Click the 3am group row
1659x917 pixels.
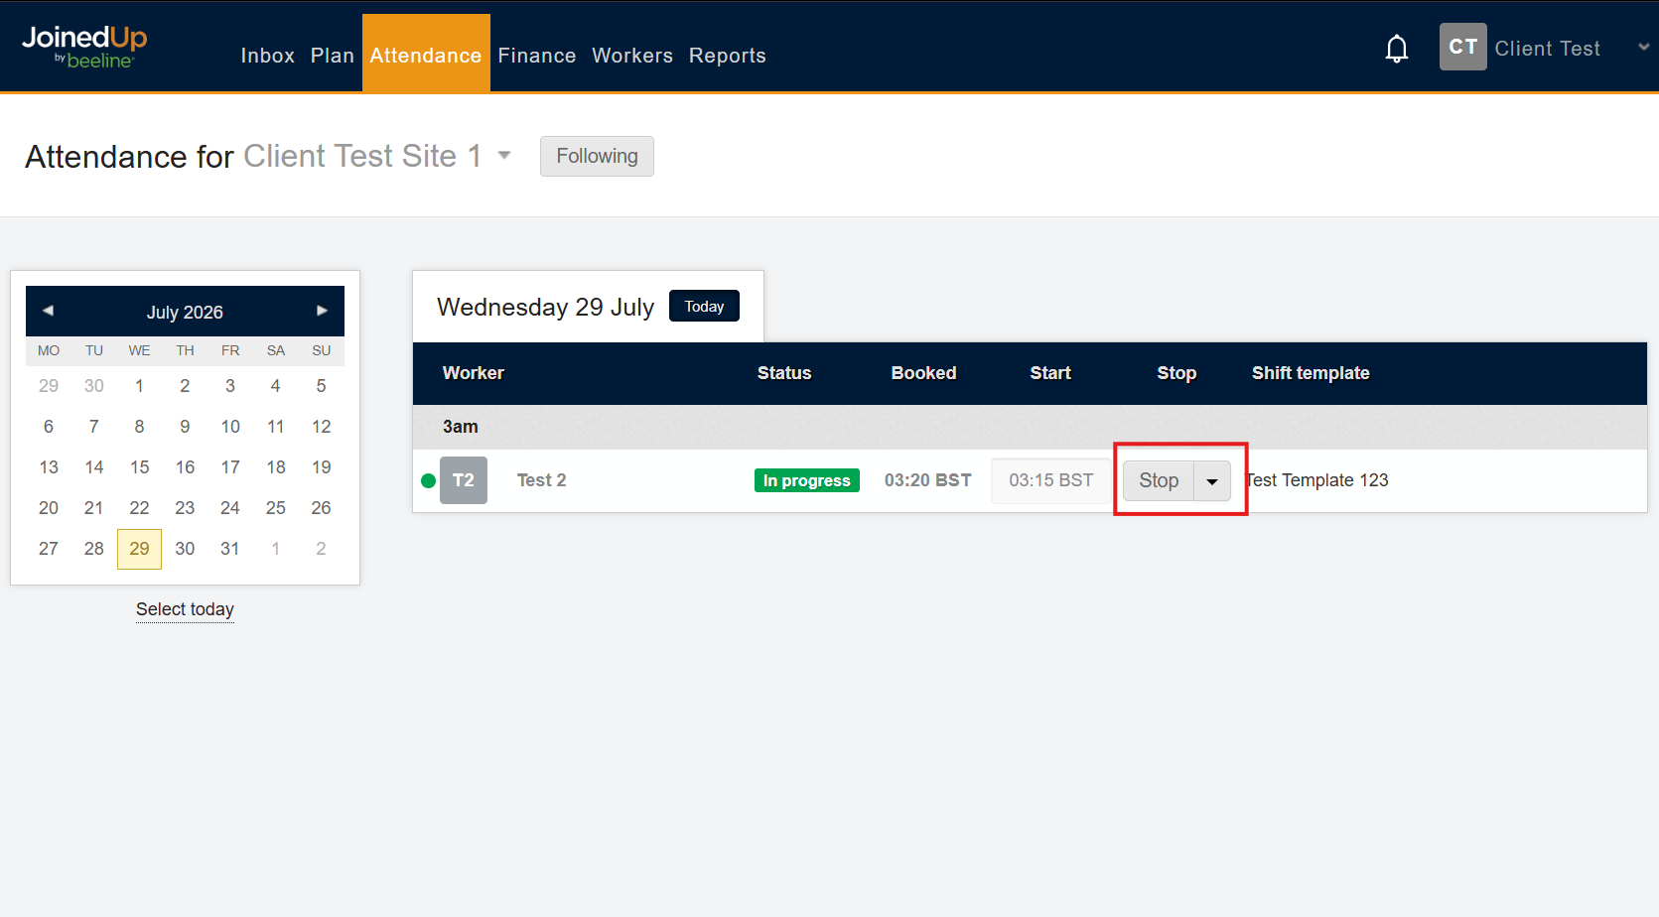pyautogui.click(x=1030, y=427)
